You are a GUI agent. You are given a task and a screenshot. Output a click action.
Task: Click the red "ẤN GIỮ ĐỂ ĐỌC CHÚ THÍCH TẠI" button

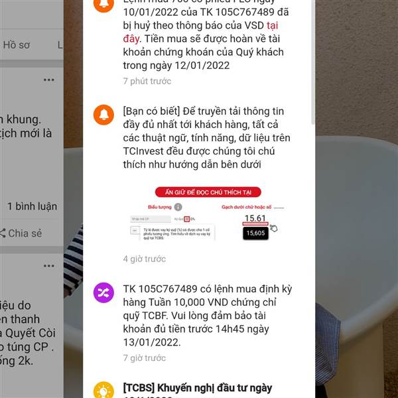pos(208,192)
